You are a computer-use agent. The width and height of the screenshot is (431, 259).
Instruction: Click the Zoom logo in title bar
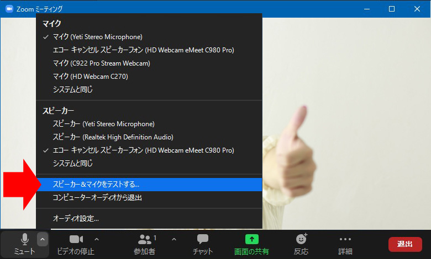click(9, 9)
